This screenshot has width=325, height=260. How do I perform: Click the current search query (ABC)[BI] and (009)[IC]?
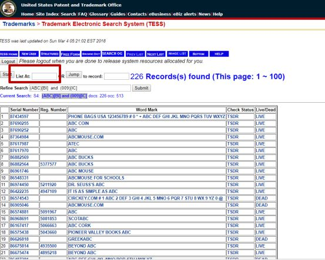point(65,96)
